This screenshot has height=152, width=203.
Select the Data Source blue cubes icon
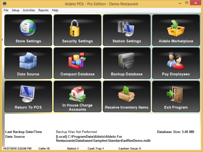[x=28, y=61]
